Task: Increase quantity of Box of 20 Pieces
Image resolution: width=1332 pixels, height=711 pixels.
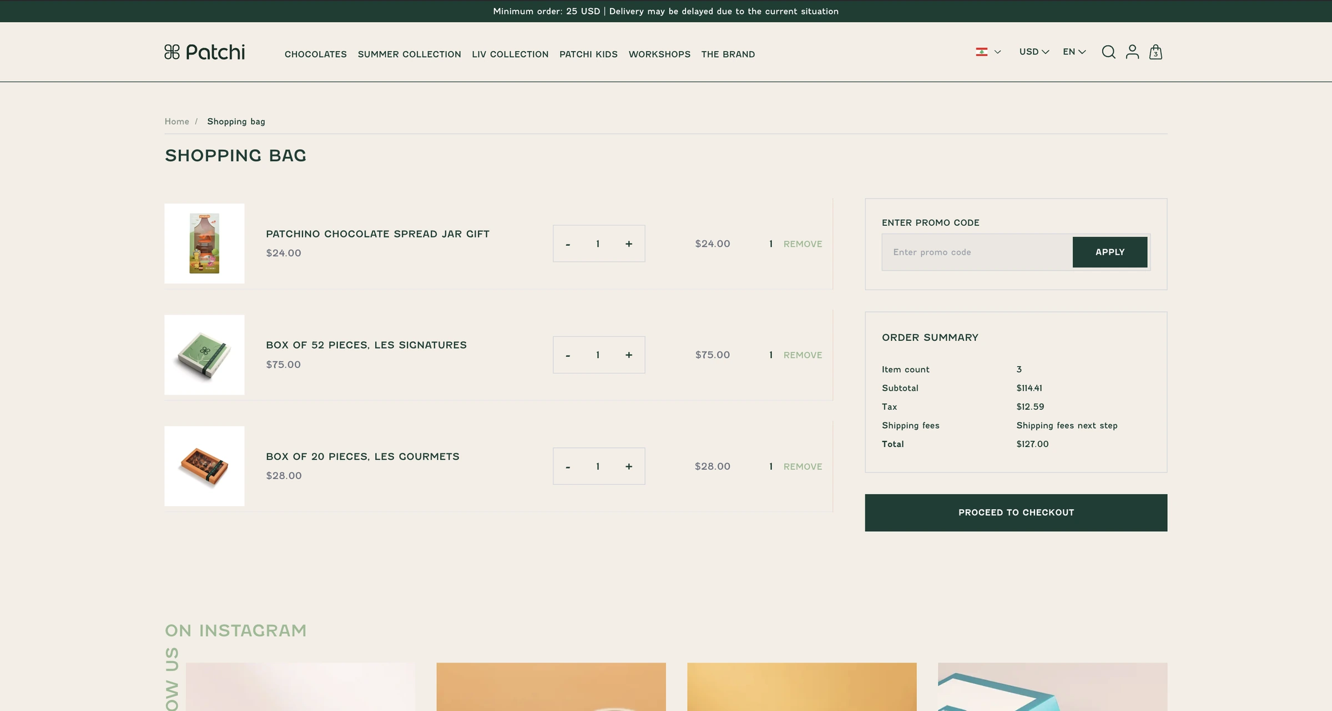Action: click(x=629, y=467)
